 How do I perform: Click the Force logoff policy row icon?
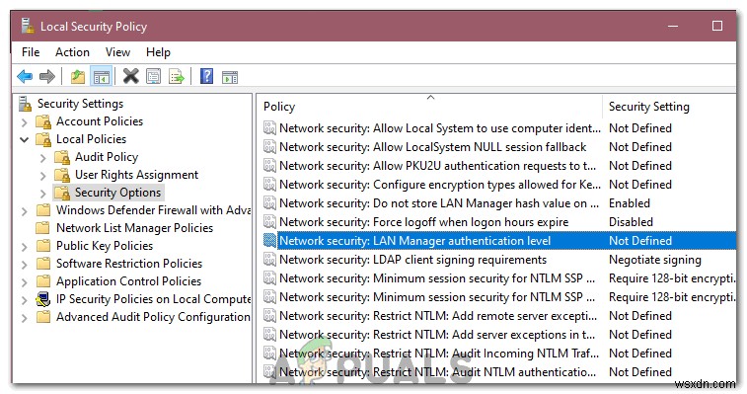269,222
